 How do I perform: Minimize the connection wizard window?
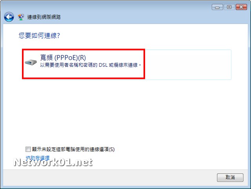point(217,7)
